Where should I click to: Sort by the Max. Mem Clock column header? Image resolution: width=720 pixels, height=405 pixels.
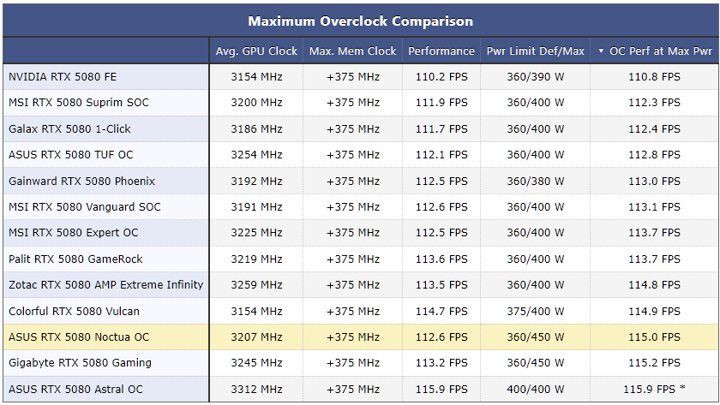(352, 51)
